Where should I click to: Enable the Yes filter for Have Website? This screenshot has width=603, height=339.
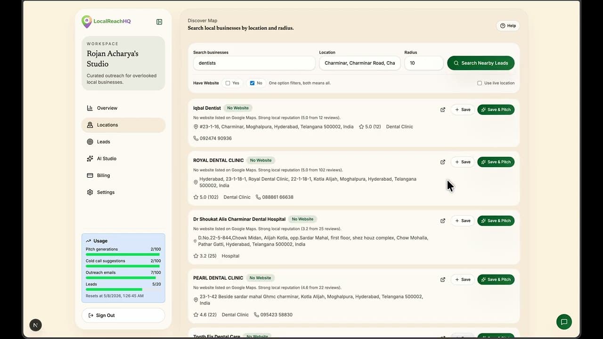tap(228, 83)
